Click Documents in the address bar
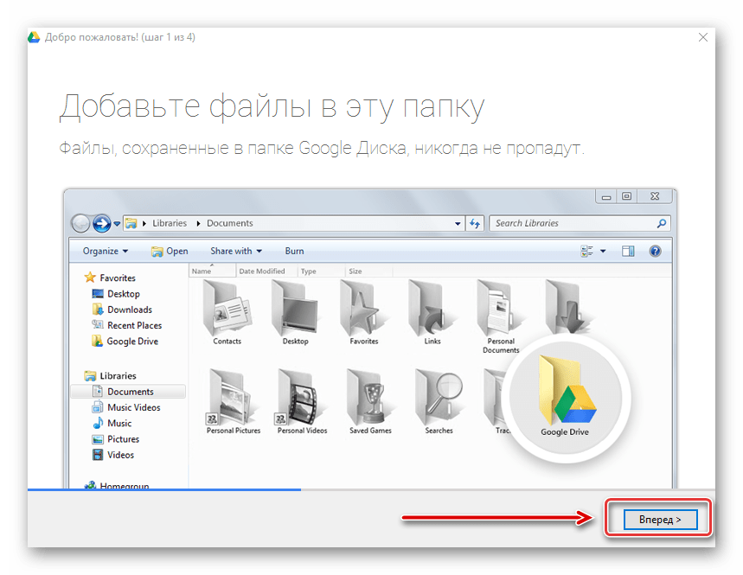 click(230, 223)
